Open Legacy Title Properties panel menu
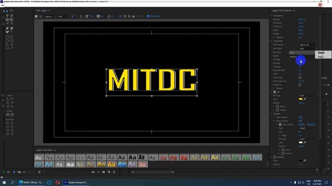The width and height of the screenshot is (332, 186). pyautogui.click(x=294, y=10)
